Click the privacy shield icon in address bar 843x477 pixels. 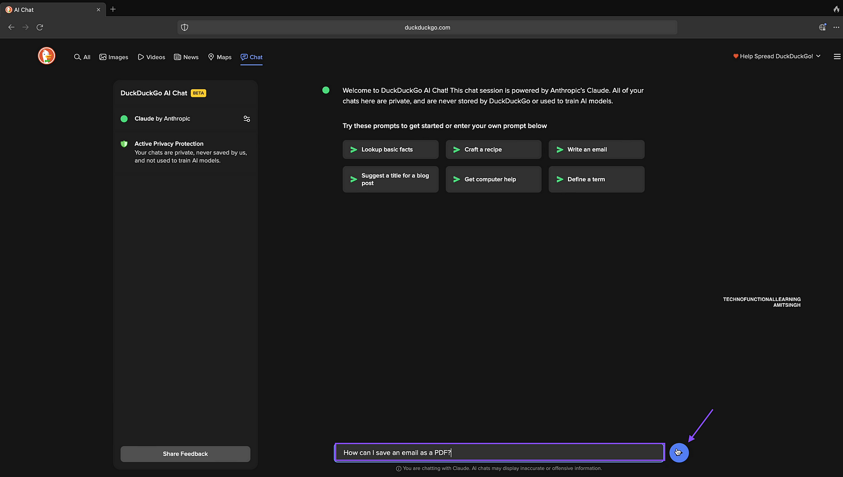tap(184, 27)
